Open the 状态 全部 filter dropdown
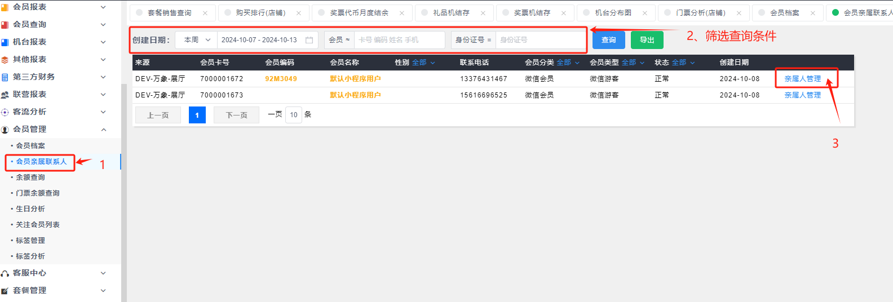The width and height of the screenshot is (893, 302). tap(683, 63)
